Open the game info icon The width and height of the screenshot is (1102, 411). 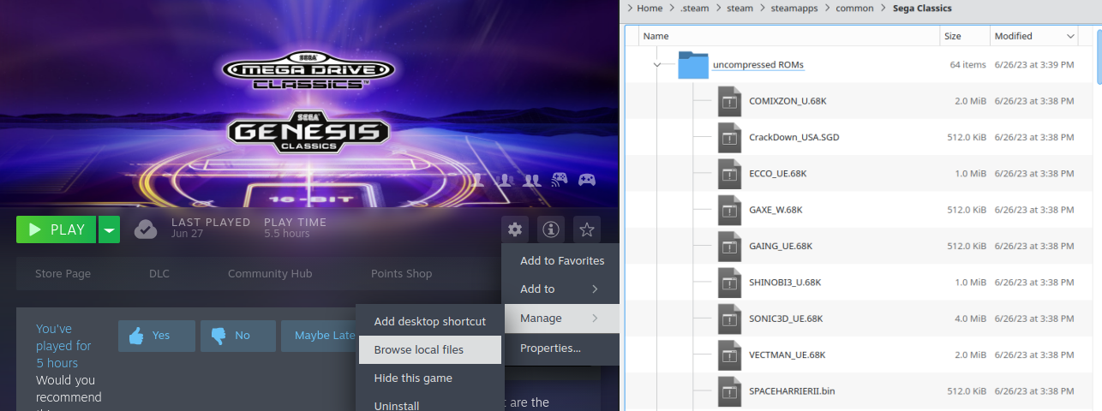coord(551,229)
